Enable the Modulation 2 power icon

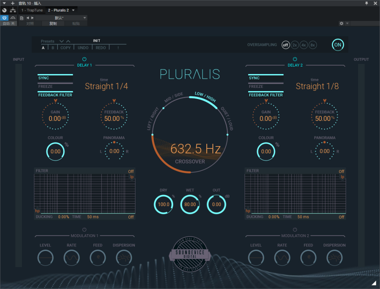coord(295,229)
